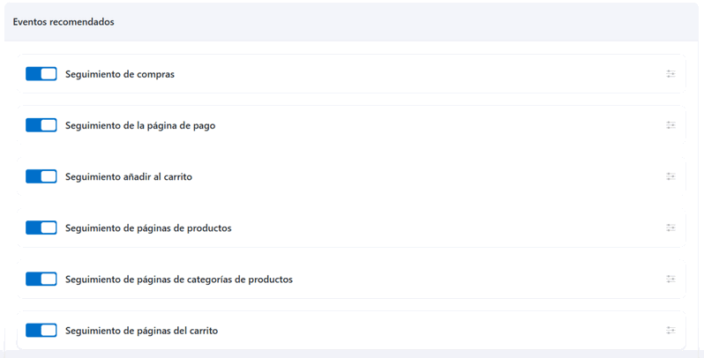Open settings icon for Seguimiento de páginas del carrito

click(670, 330)
